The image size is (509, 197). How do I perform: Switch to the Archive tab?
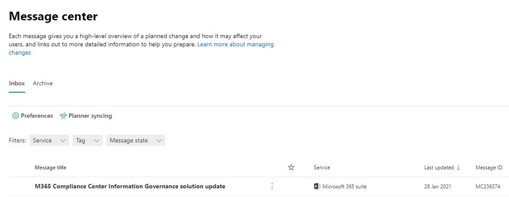(43, 83)
